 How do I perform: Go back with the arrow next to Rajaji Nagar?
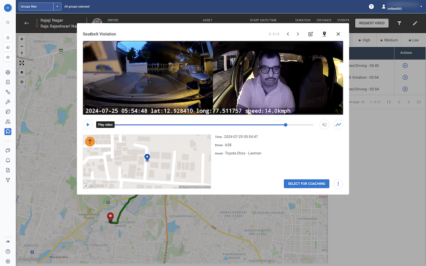coord(26,23)
